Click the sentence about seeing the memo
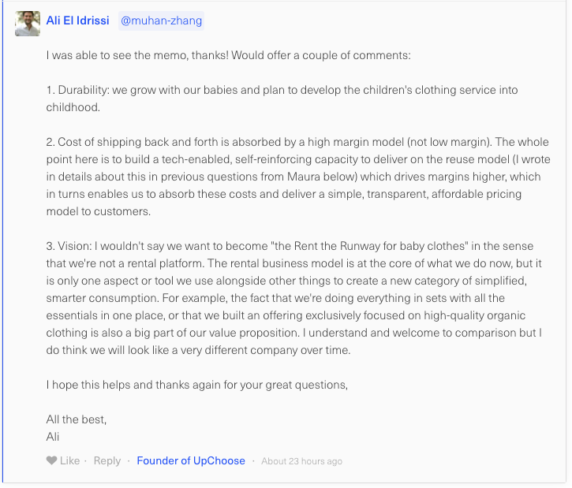 pyautogui.click(x=228, y=55)
